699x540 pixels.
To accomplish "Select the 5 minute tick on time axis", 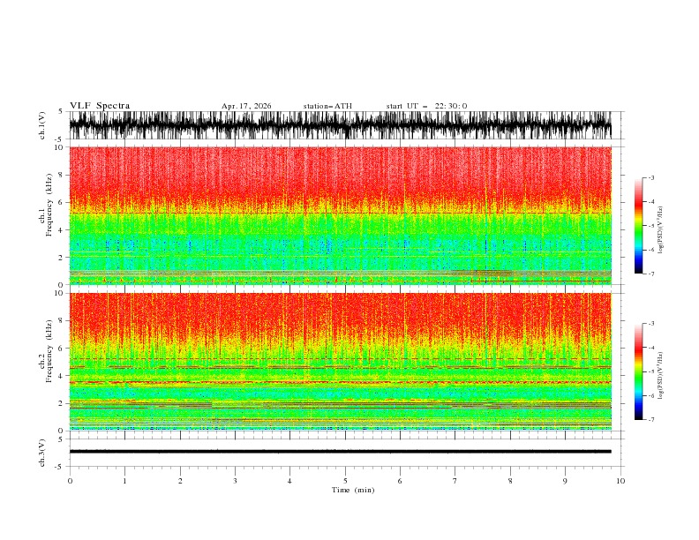I will (x=345, y=481).
